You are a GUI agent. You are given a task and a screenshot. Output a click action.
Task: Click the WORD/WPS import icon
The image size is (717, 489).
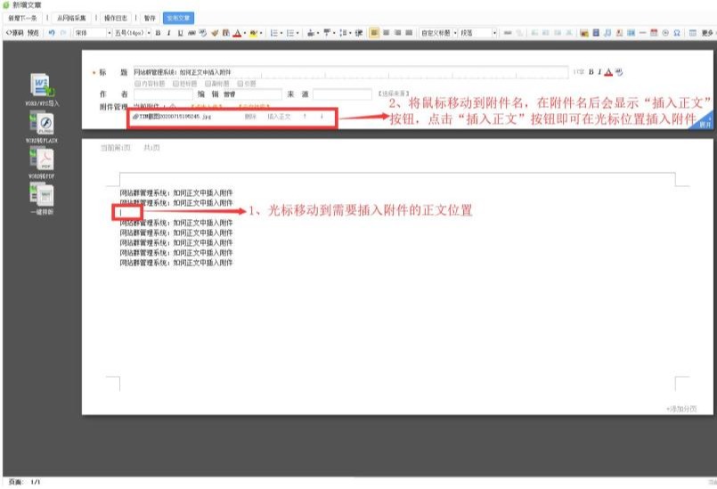click(x=43, y=86)
